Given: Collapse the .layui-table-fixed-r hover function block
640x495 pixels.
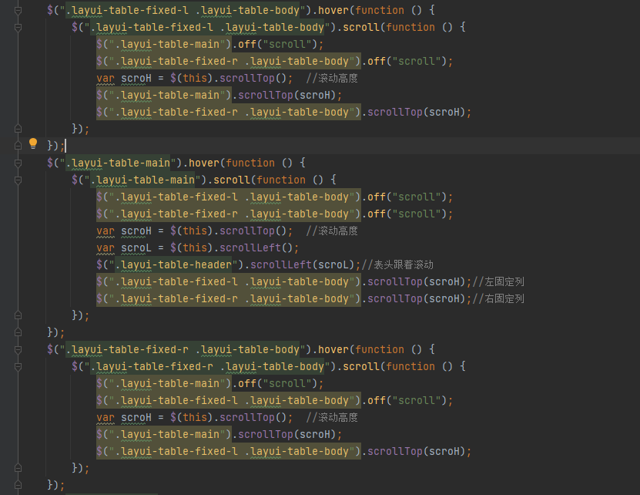Looking at the screenshot, I should [x=18, y=350].
